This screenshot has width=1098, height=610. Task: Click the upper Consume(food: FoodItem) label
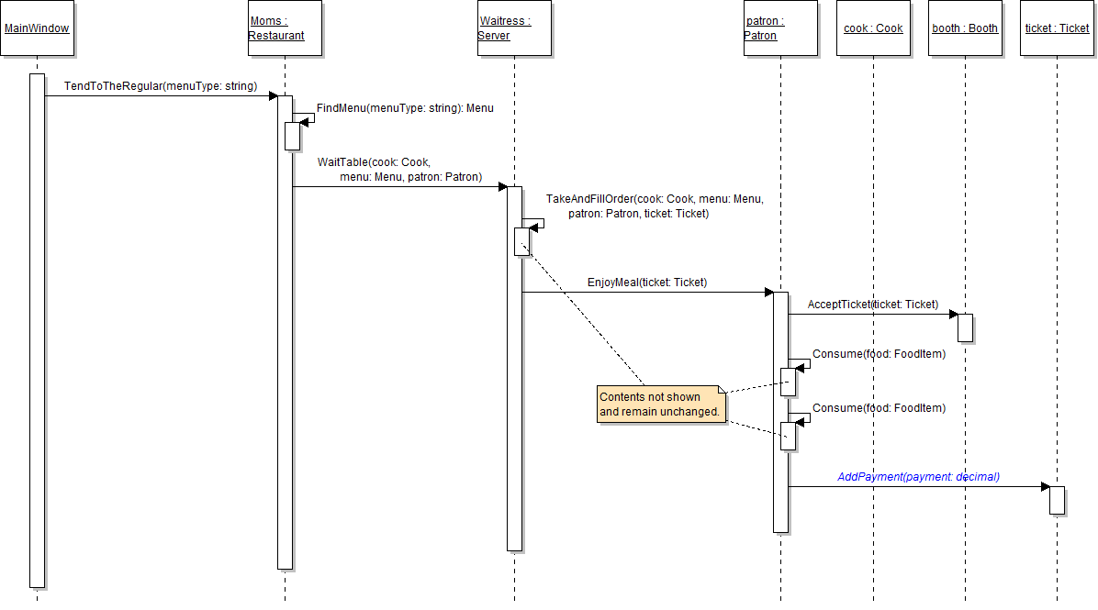(x=879, y=354)
